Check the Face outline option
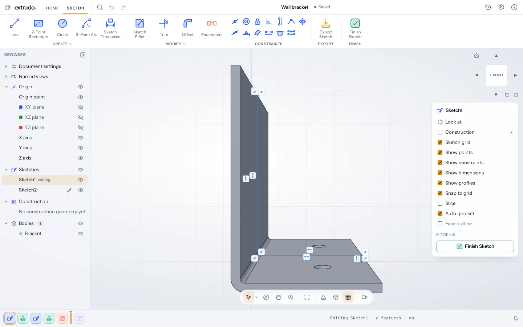Screen dimensions: 523x327 click(x=440, y=224)
